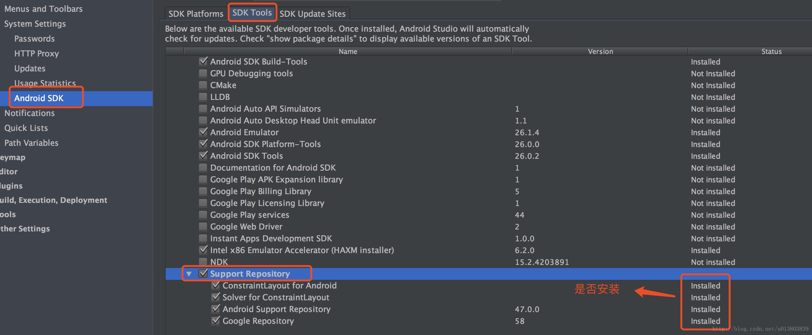Sort the table by Name column header
This screenshot has width=812, height=335.
point(348,51)
